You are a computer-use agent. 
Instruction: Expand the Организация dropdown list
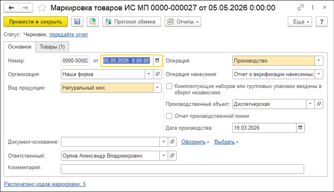(149, 74)
